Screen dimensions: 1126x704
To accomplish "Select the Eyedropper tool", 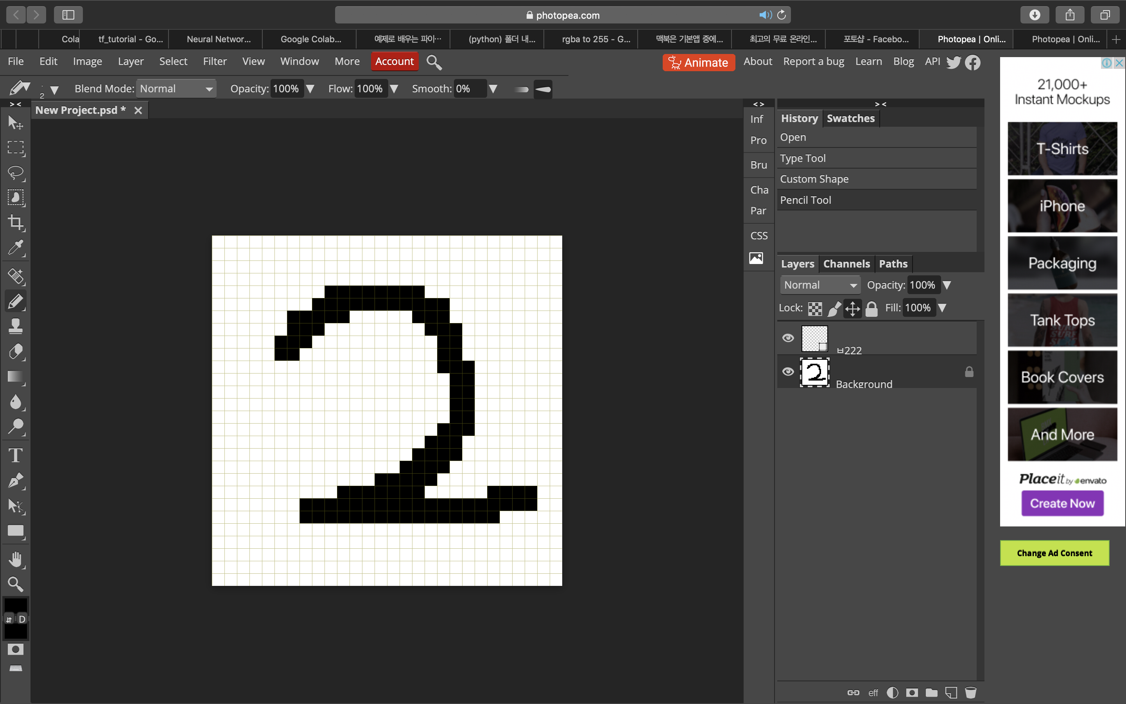I will [15, 247].
